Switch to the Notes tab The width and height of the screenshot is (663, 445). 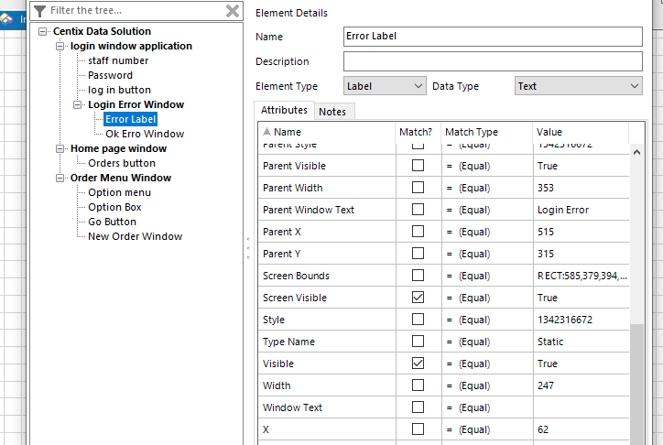tap(332, 111)
